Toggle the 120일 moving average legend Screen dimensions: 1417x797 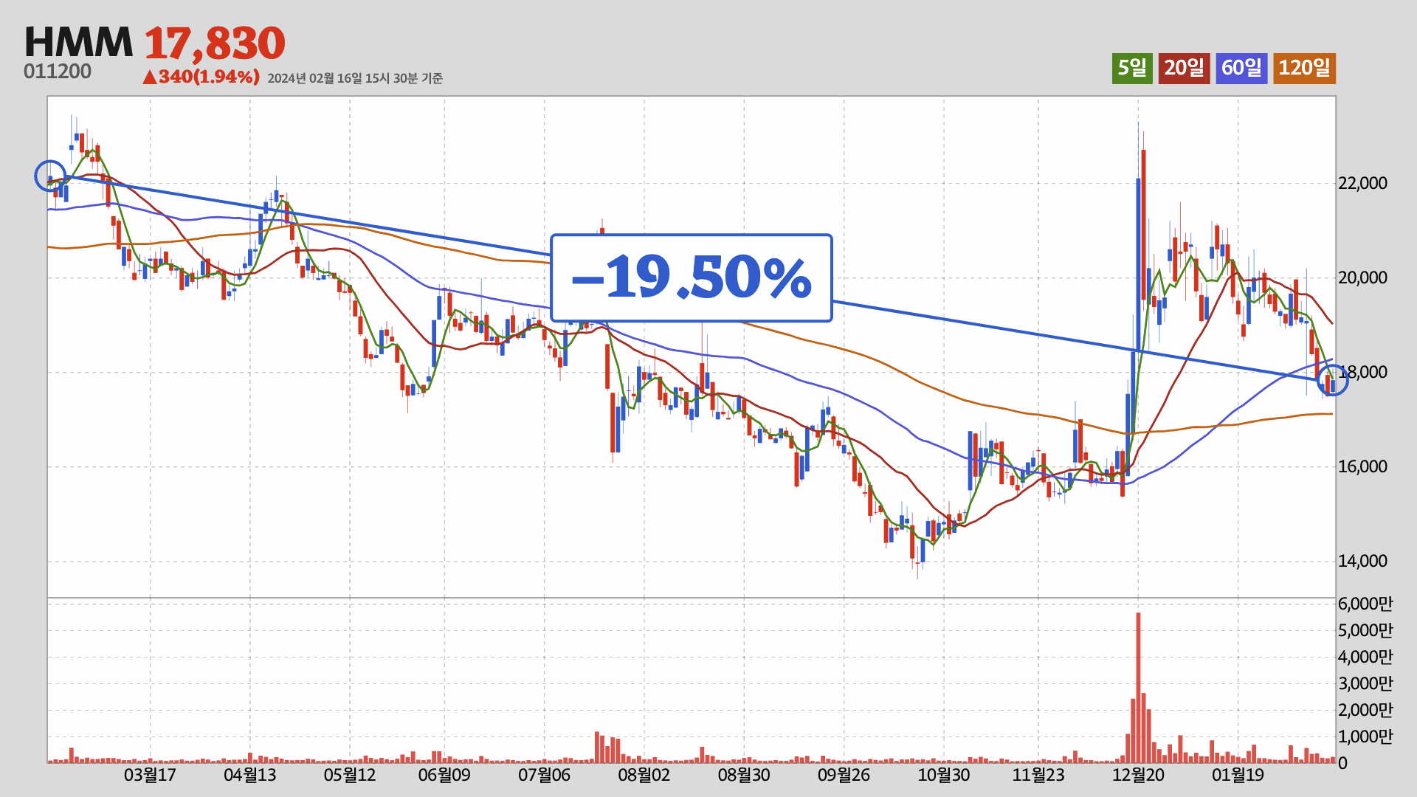pyautogui.click(x=1304, y=68)
